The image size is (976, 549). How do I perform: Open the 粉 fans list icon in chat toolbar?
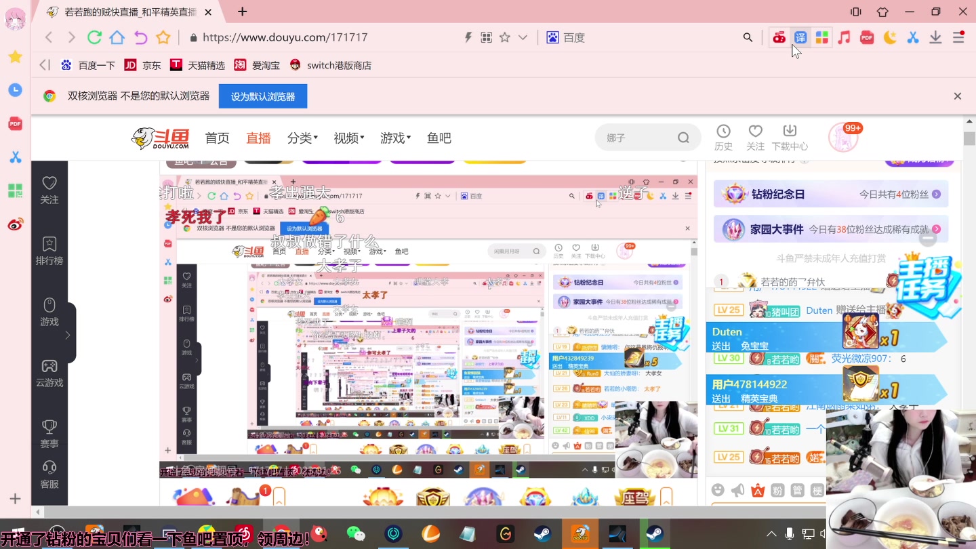[x=778, y=489]
